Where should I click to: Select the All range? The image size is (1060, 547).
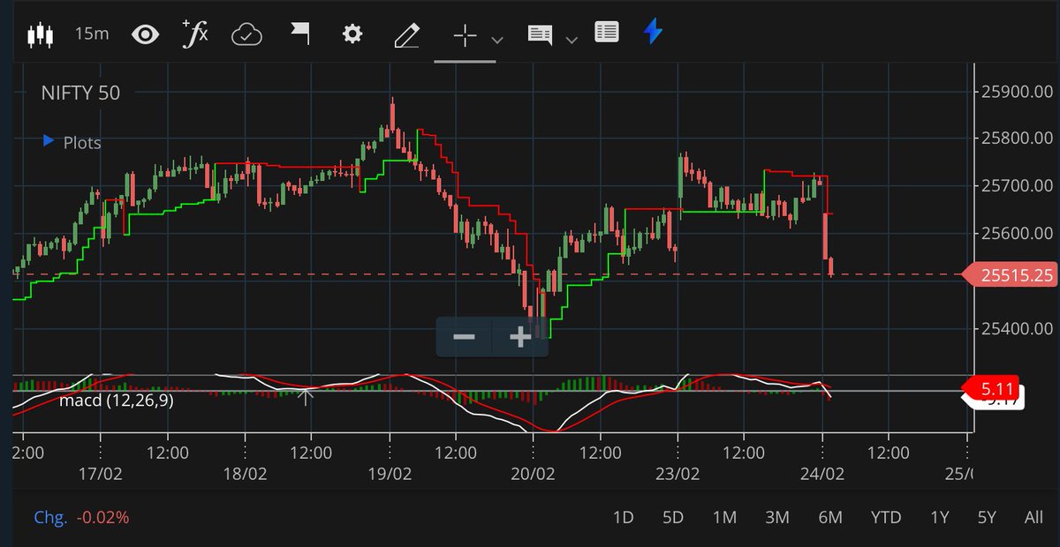[x=1033, y=518]
